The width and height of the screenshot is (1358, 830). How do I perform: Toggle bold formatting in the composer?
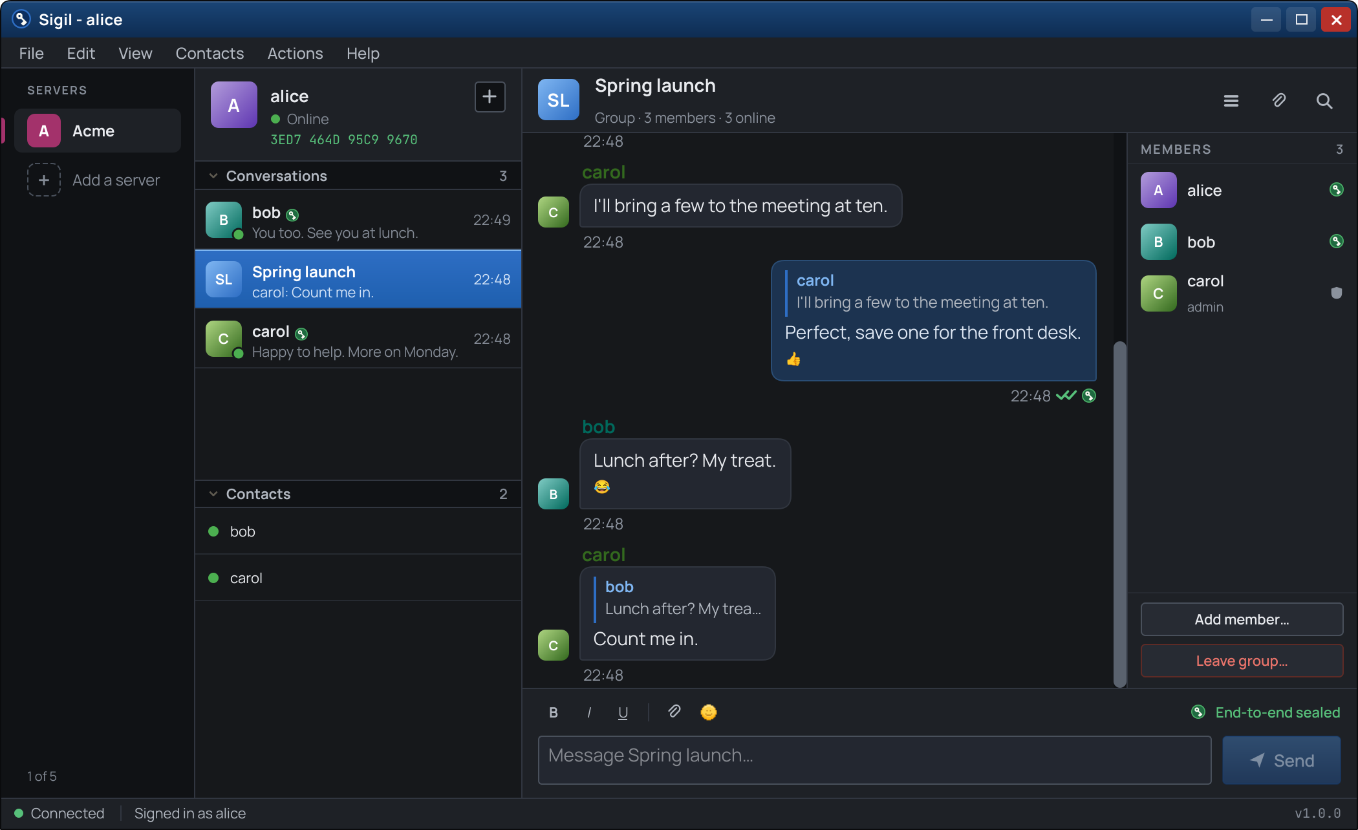(x=554, y=712)
